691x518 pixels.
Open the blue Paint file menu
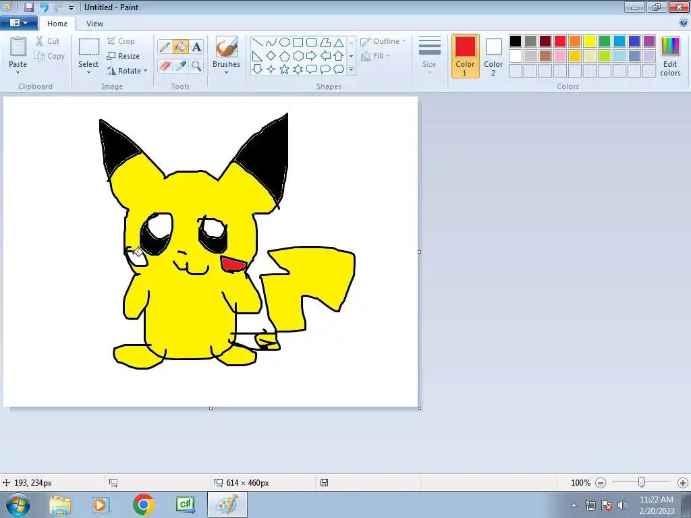[x=18, y=23]
